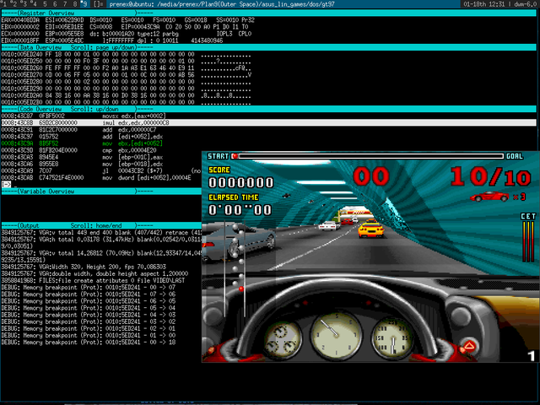
Task: Click the EAX=00408DDA register value
Action: [x=20, y=20]
